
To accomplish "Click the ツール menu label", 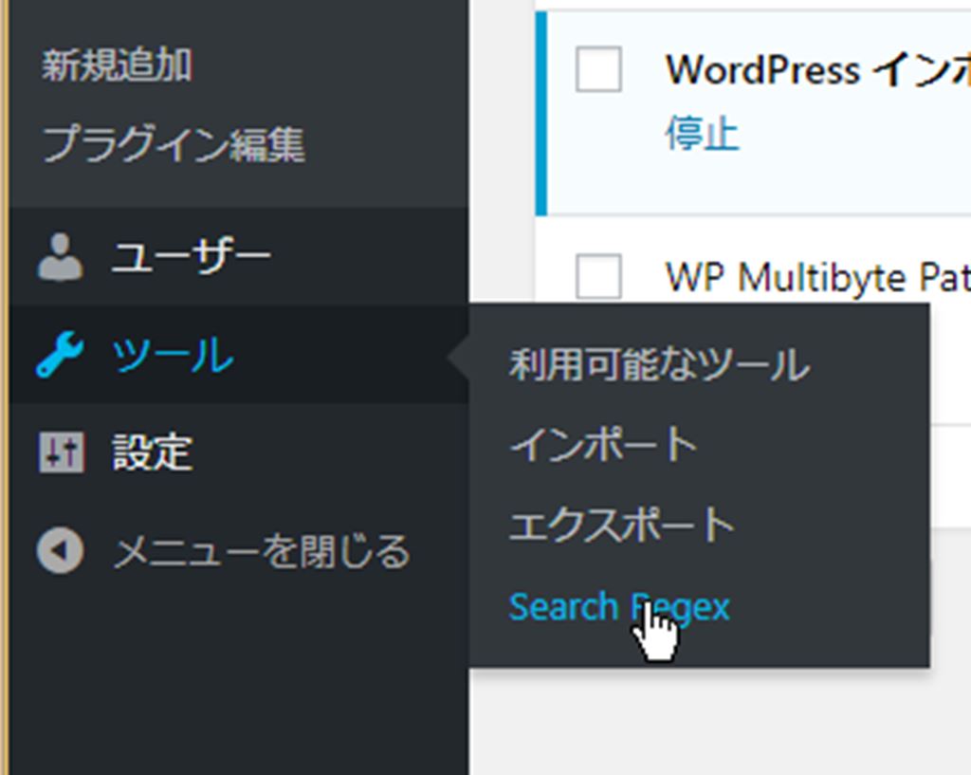I will pos(173,356).
